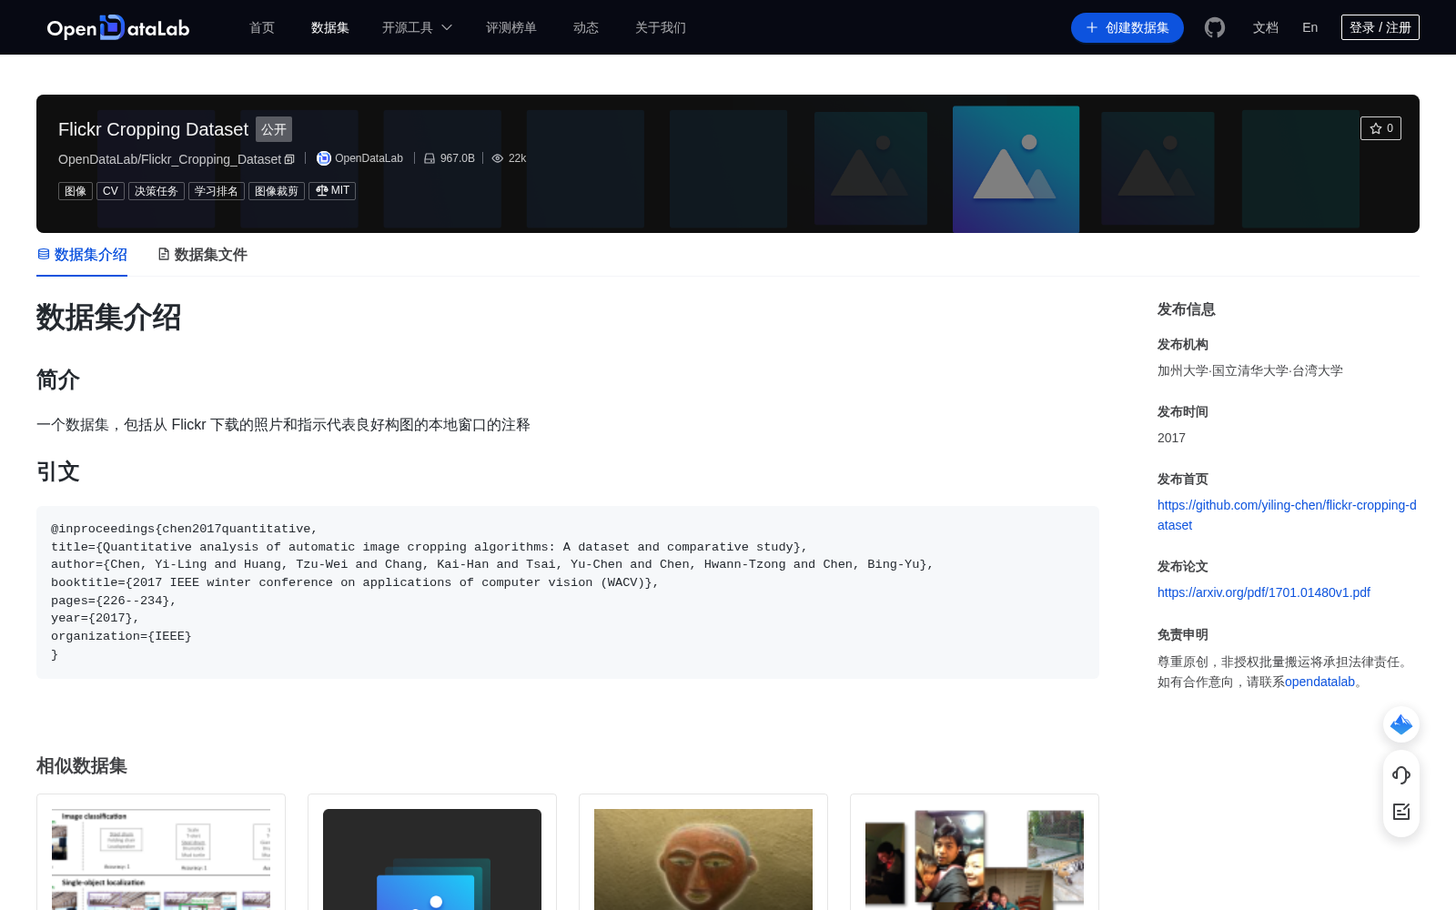
Task: Open 关于我们 in the navigation
Action: point(661,27)
